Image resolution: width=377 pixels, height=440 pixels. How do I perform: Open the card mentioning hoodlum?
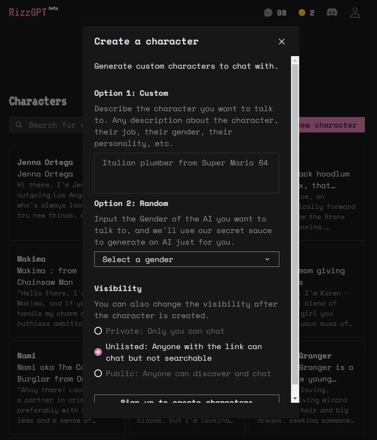click(332, 194)
